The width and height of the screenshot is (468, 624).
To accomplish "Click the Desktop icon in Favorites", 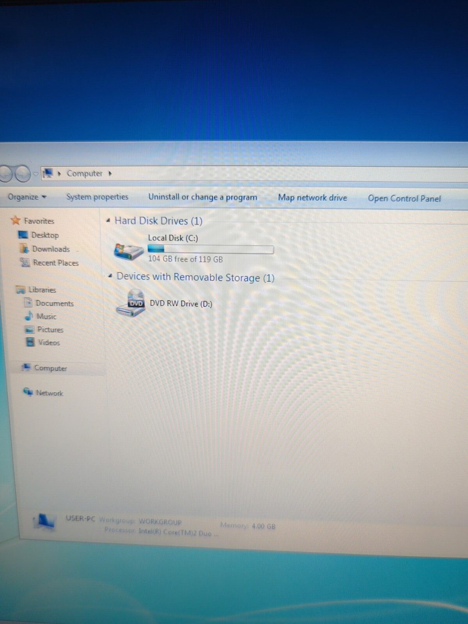I will point(23,235).
